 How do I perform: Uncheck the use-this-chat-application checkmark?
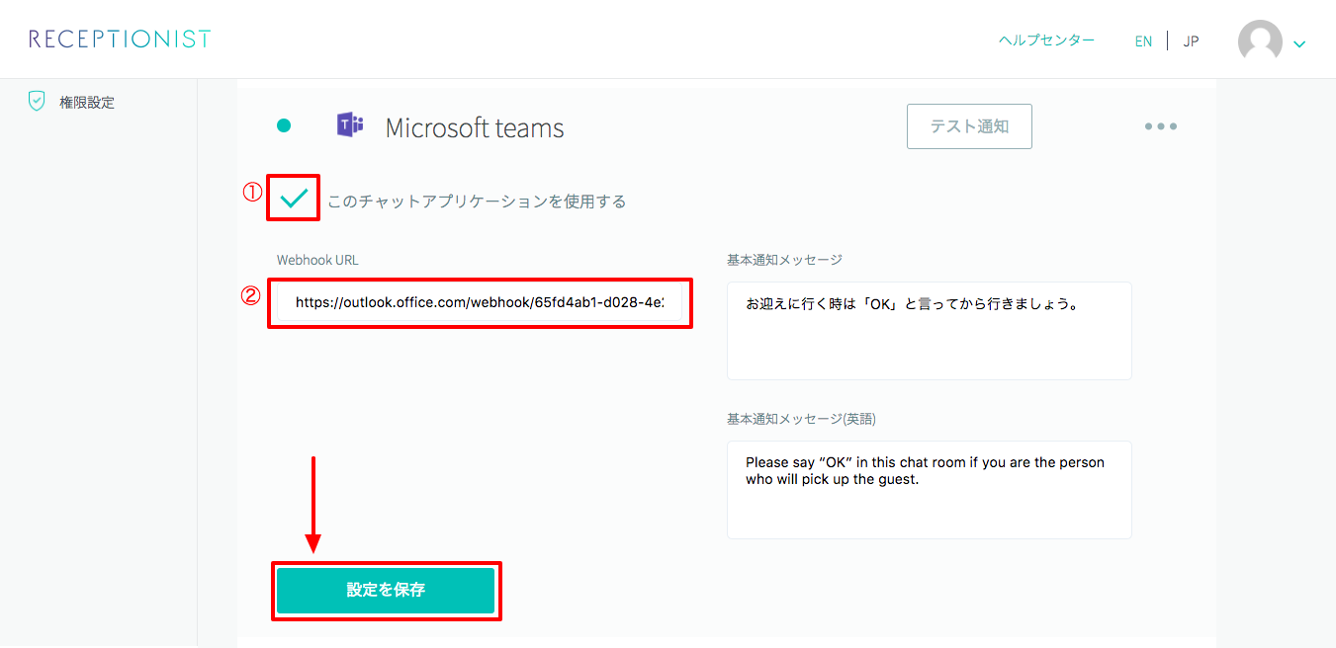294,199
